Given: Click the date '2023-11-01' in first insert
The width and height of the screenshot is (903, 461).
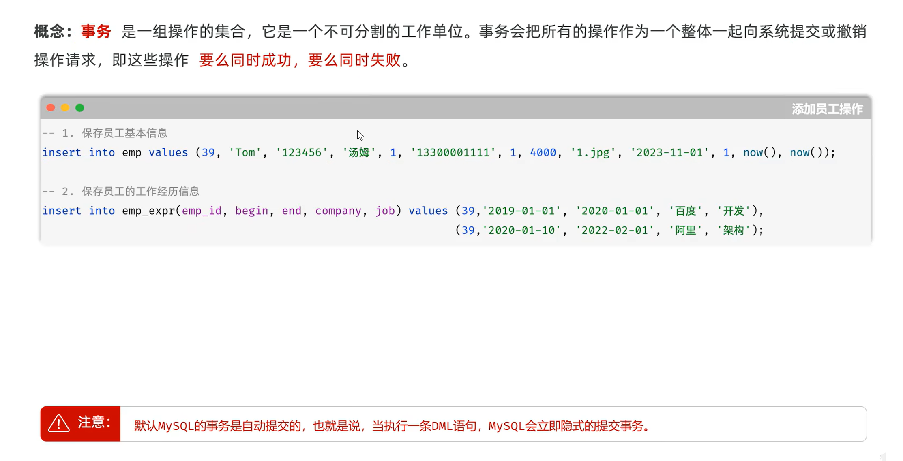Looking at the screenshot, I should (669, 152).
